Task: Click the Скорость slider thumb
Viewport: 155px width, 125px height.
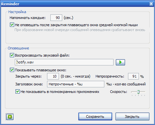Action: pyautogui.click(x=138, y=92)
